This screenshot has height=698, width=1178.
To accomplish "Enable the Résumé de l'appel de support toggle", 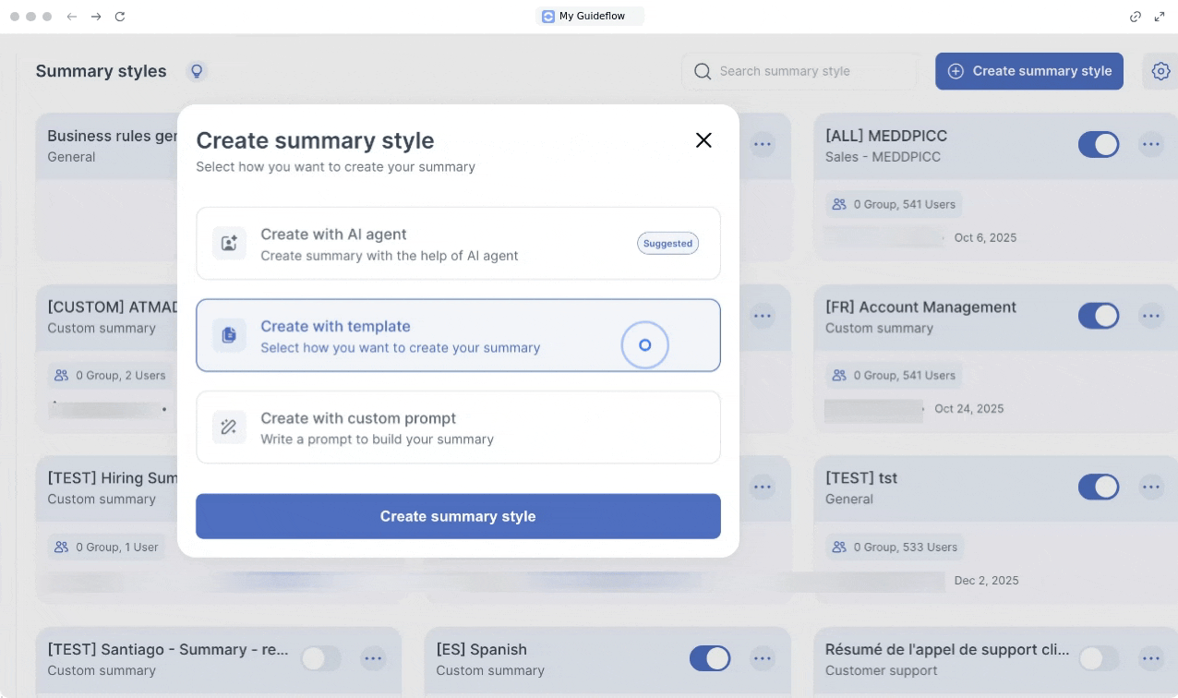I will pos(1098,658).
